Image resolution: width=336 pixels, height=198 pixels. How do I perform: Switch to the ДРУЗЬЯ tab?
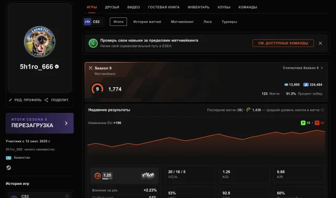coord(112,7)
